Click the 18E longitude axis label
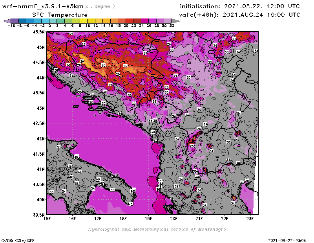Image resolution: width=314 pixels, height=243 pixels. pyautogui.click(x=123, y=219)
